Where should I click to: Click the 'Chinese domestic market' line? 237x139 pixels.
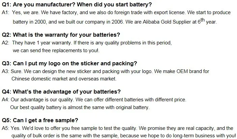coord(64,79)
